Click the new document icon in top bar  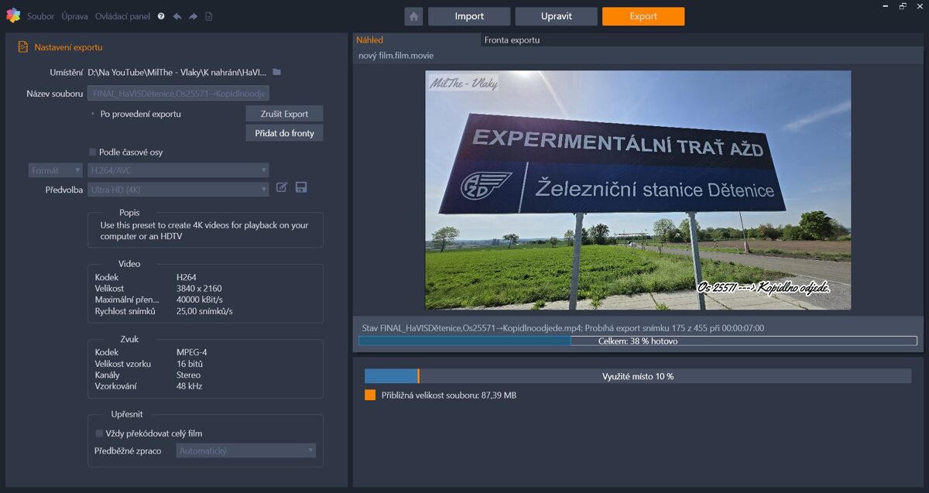209,16
